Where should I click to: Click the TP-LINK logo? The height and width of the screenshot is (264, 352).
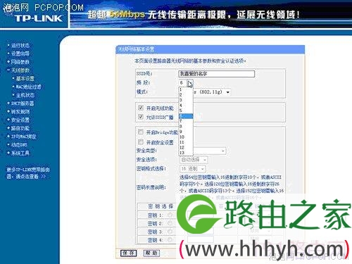coord(39,18)
